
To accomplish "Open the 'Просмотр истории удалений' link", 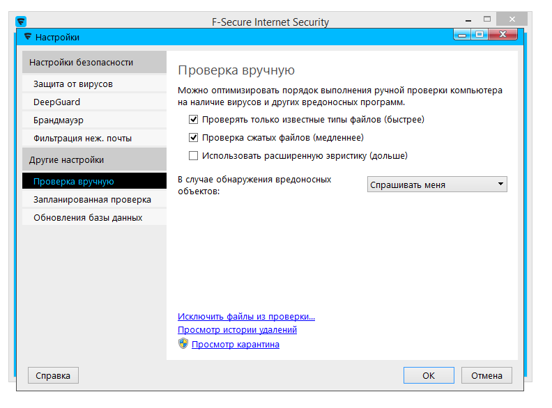I will (237, 330).
